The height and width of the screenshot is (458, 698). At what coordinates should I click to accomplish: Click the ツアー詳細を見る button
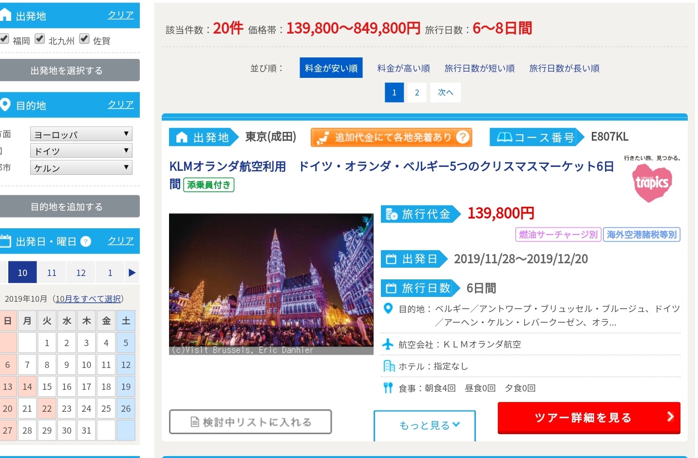pyautogui.click(x=588, y=418)
